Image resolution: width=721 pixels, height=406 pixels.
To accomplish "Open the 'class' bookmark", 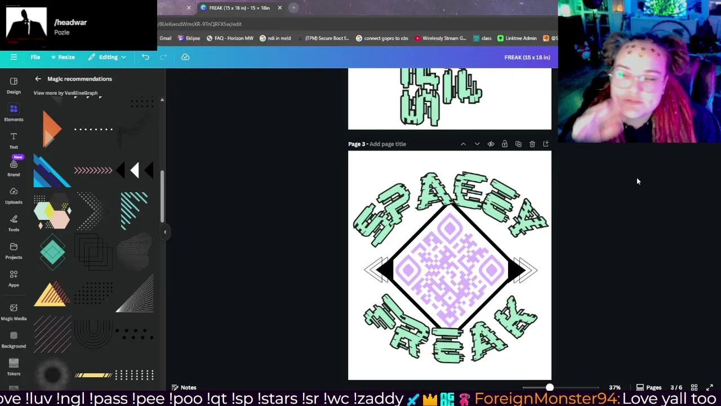I will pyautogui.click(x=482, y=38).
